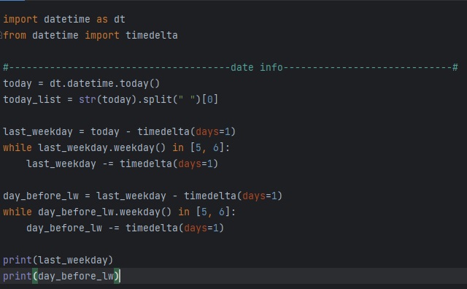The width and height of the screenshot is (467, 289).
Task: Click 'str' in the today_list line
Action: click(x=88, y=100)
